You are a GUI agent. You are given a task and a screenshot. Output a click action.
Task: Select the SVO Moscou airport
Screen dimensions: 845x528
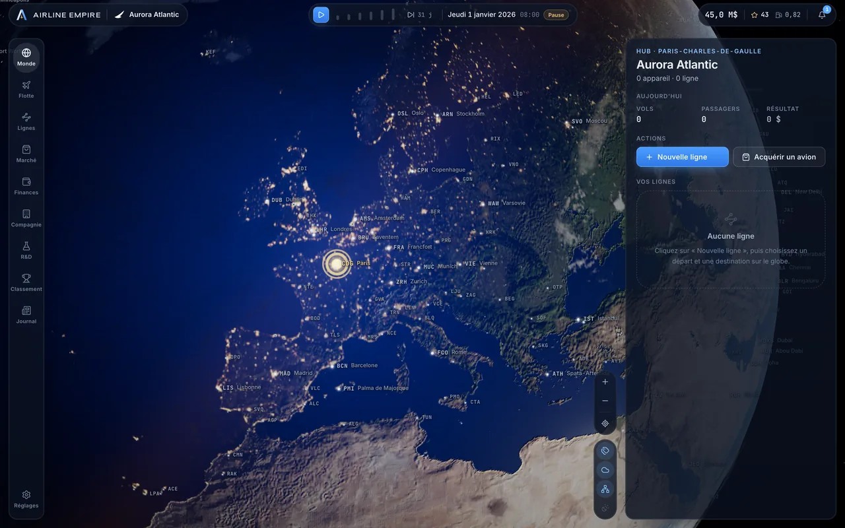pyautogui.click(x=586, y=121)
